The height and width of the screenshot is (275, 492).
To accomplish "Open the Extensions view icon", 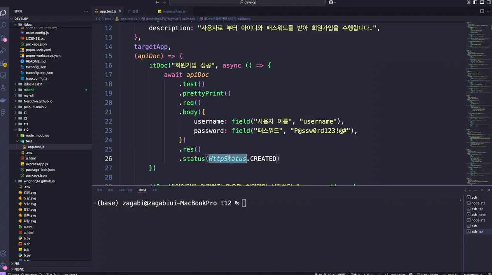I will [x=4, y=63].
